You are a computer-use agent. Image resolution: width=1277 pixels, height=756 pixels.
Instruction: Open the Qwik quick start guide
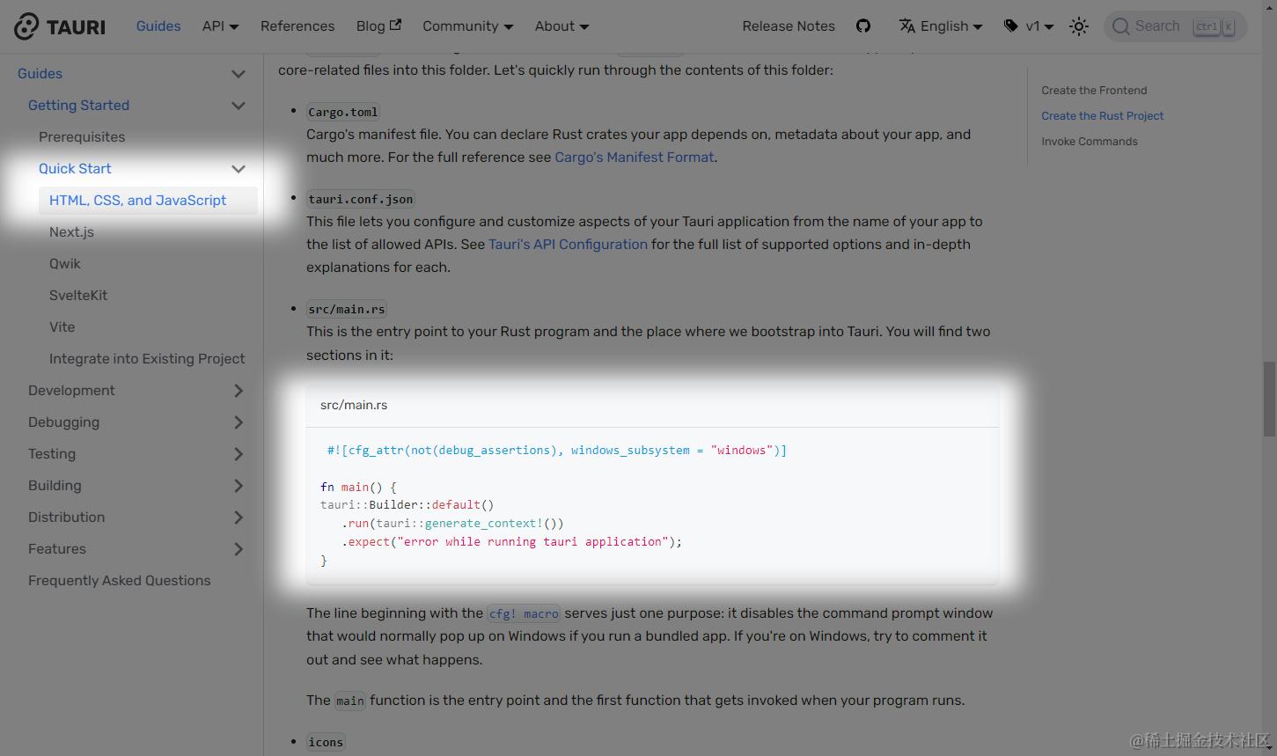pos(65,264)
